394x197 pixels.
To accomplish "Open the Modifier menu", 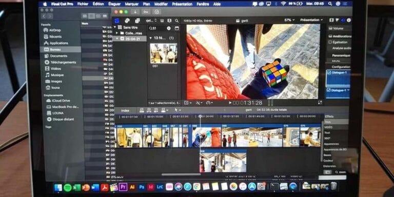I will 161,4.
